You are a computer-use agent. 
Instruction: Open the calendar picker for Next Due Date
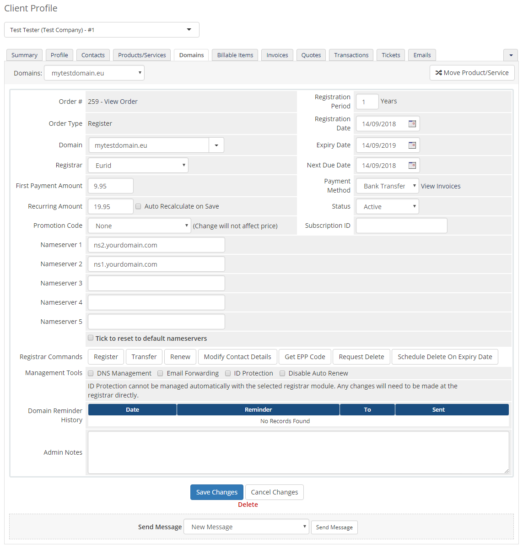click(x=412, y=165)
